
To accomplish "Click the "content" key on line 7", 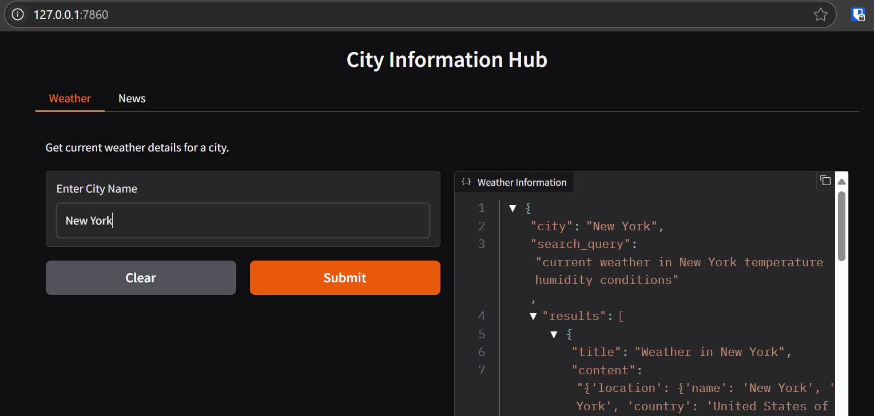I will [604, 370].
